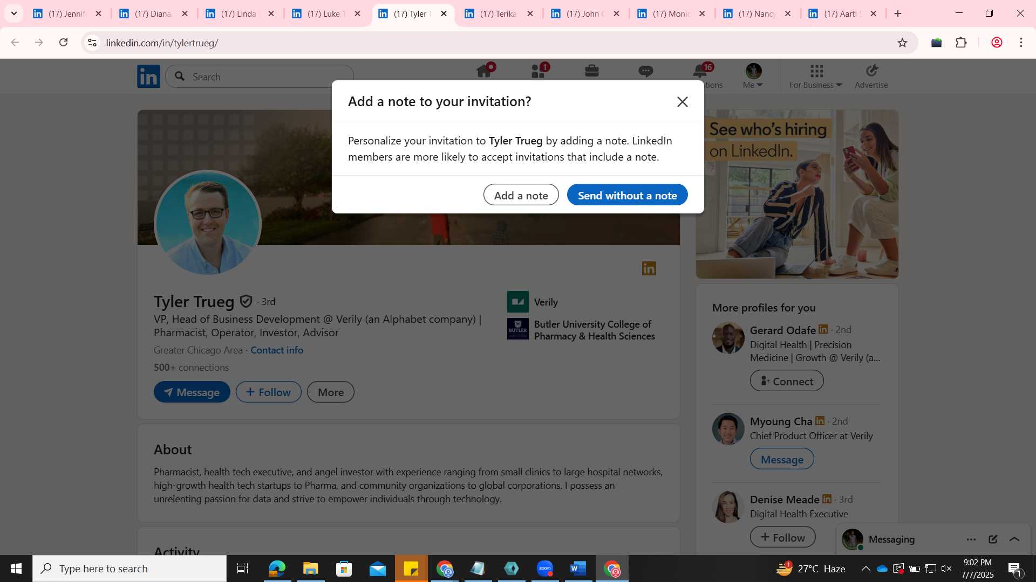Open the More button on profile

click(330, 392)
